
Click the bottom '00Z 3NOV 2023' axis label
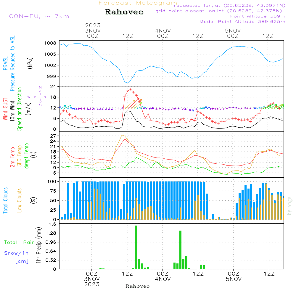point(92,279)
